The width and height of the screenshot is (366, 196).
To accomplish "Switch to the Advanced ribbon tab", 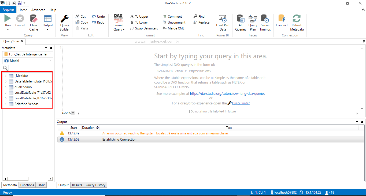I will (38, 10).
